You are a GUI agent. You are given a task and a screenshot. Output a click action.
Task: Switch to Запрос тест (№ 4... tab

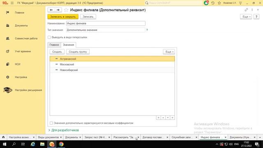click(95, 137)
